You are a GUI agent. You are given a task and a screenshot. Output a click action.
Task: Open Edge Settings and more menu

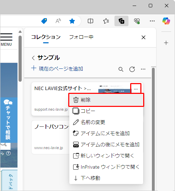(x=152, y=21)
